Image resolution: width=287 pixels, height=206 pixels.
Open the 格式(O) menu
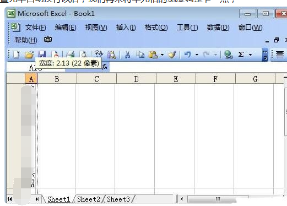pos(156,28)
